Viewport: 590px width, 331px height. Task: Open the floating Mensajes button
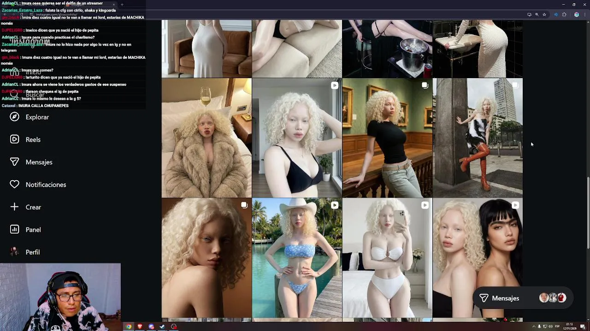point(523,298)
